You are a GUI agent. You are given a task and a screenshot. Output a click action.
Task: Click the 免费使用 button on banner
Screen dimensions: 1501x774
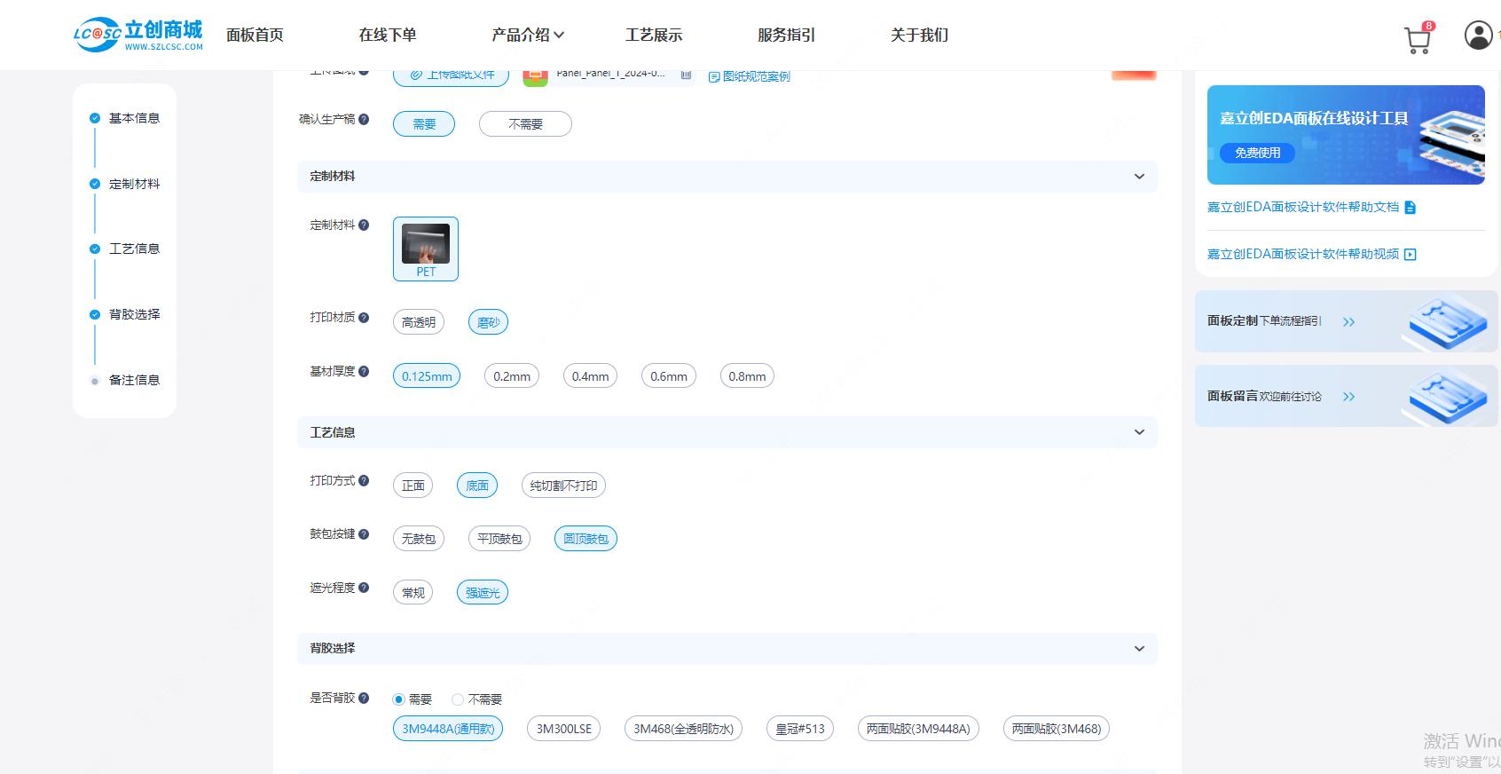click(x=1257, y=153)
